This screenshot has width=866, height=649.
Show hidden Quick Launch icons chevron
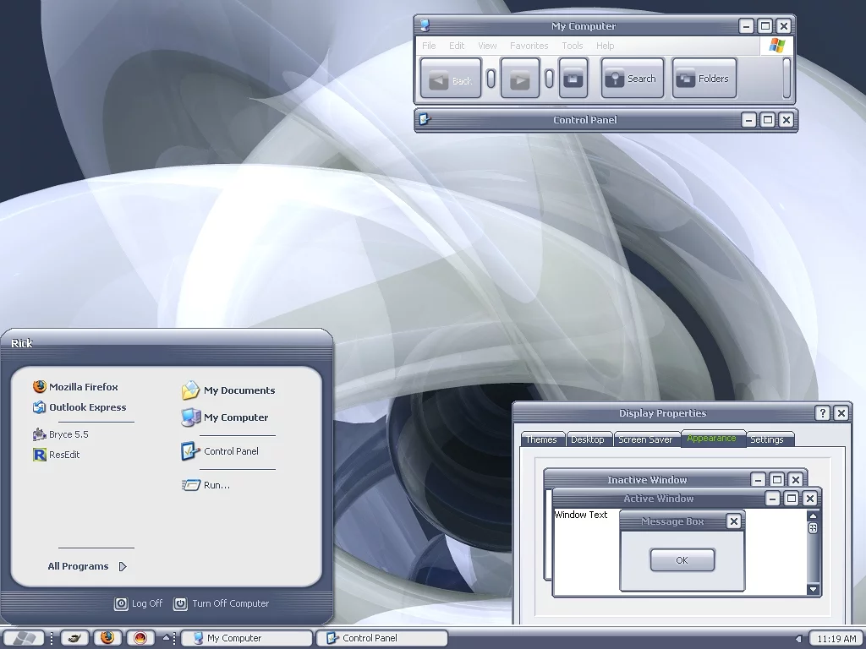(167, 638)
